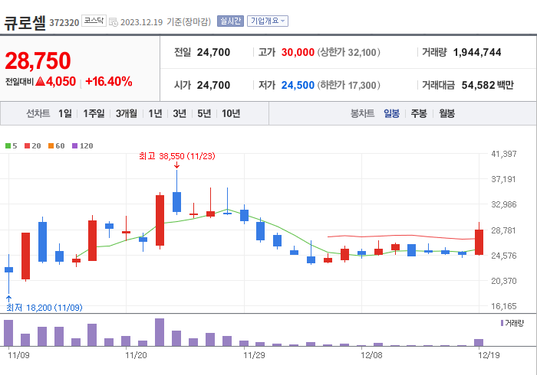Click the 선차트 label
The width and height of the screenshot is (537, 375).
(38, 113)
